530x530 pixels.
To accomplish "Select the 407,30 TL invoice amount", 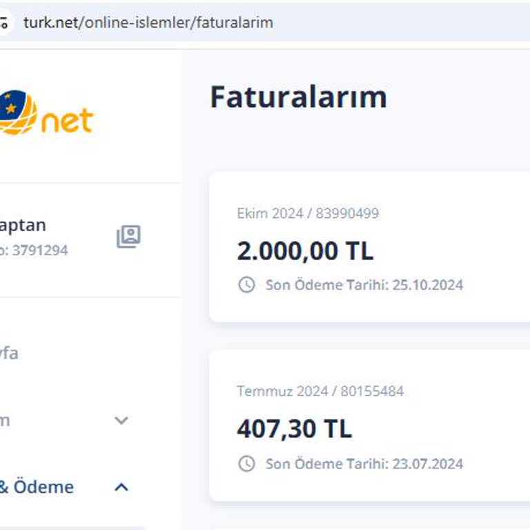I will (295, 429).
